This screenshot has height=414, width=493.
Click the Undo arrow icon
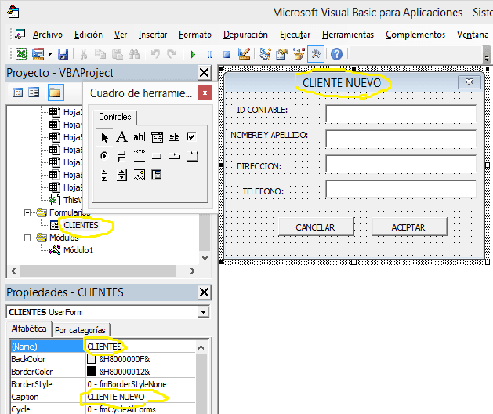(155, 54)
